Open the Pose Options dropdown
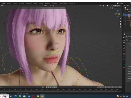This screenshot has width=131, height=98. click(x=118, y=8)
